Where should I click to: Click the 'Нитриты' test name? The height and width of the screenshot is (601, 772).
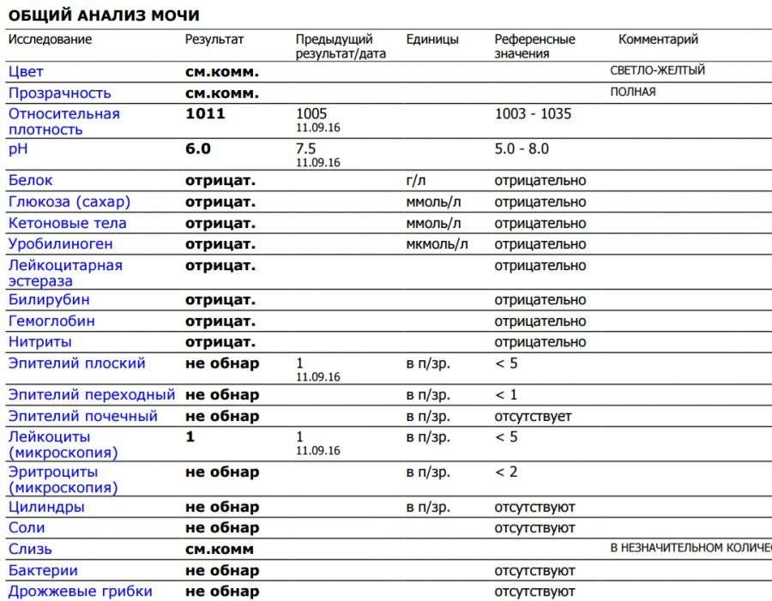39,342
